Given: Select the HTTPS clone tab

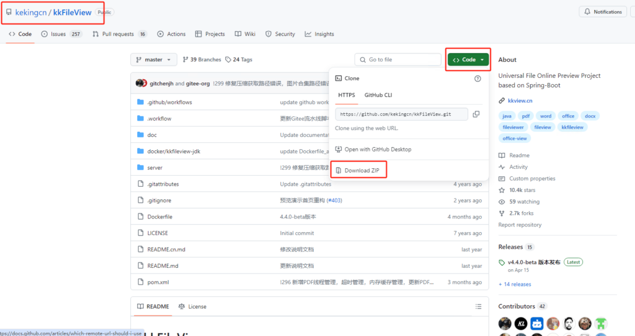Looking at the screenshot, I should [347, 95].
